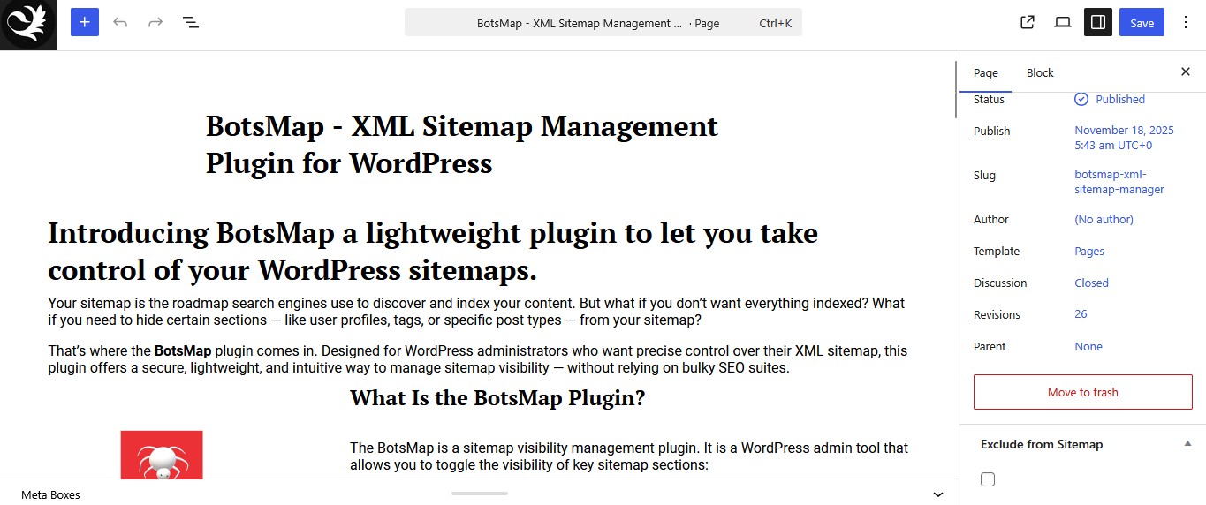Select the red spider plugin image
The image size is (1206, 505).
click(x=162, y=455)
